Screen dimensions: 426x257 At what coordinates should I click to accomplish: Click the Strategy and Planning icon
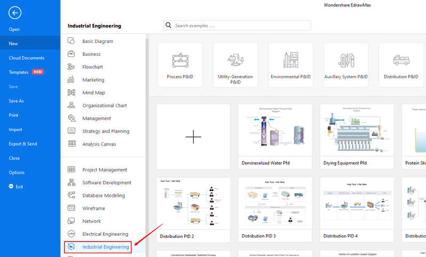[x=71, y=131]
